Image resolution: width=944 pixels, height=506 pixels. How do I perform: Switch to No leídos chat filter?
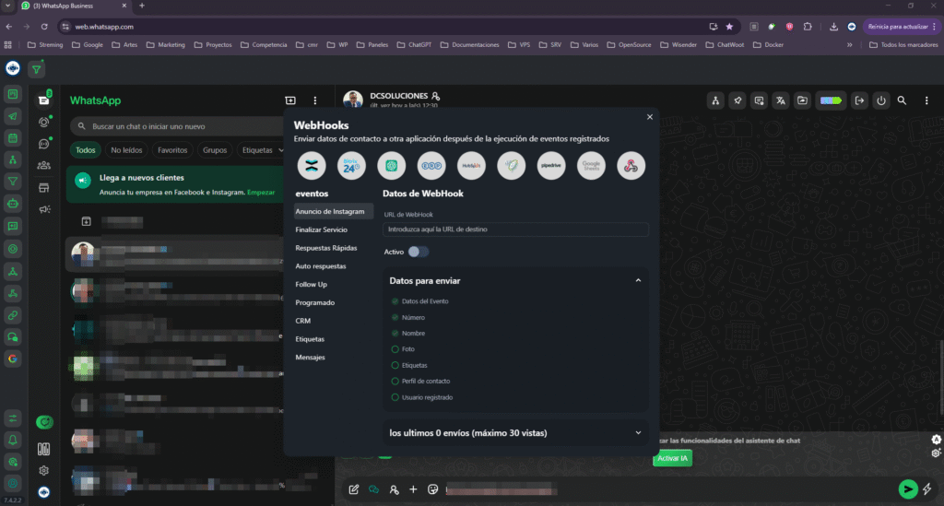pos(126,150)
